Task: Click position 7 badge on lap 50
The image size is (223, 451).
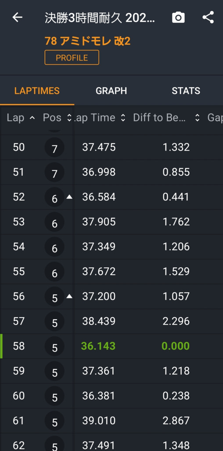Action: point(54,148)
